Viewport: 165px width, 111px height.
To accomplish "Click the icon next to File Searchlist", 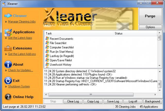I will point(47,43).
